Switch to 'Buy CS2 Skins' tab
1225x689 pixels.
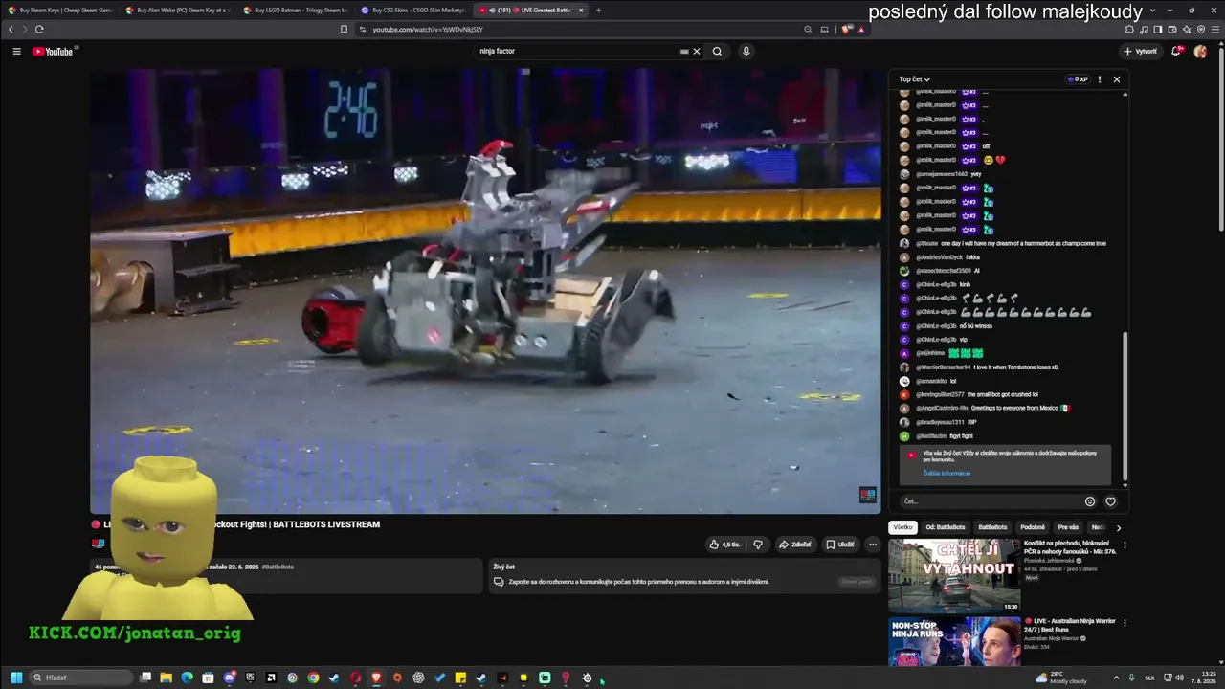(x=412, y=11)
